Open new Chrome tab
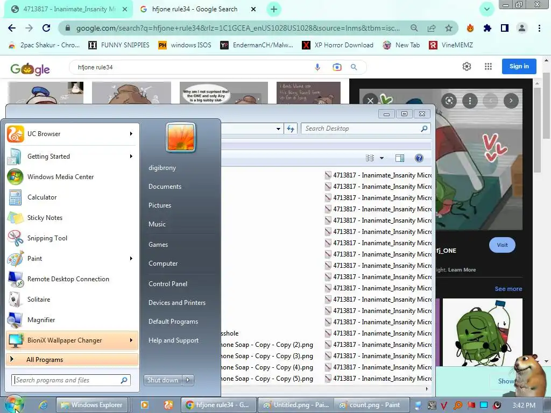551x413 pixels. [x=274, y=9]
